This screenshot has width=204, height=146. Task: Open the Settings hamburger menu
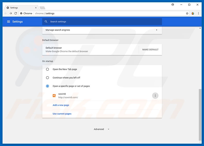coord(9,22)
